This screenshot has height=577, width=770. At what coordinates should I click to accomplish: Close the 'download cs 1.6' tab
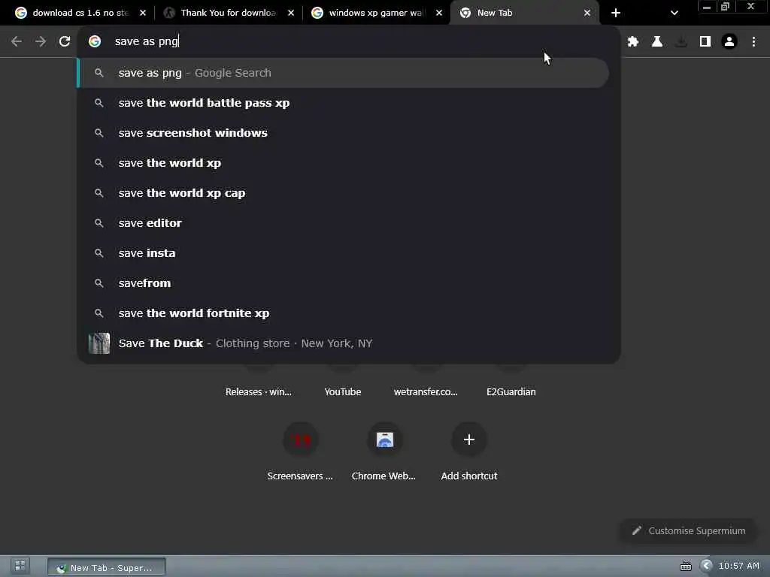click(143, 13)
